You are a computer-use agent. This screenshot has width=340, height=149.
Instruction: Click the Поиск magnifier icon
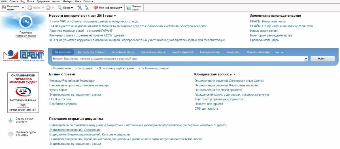(x=60, y=8)
